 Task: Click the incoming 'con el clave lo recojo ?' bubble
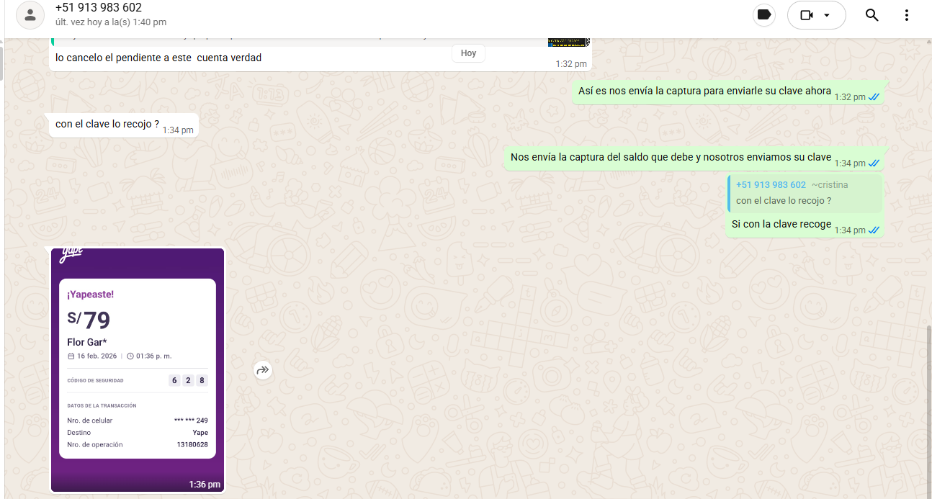tap(107, 124)
